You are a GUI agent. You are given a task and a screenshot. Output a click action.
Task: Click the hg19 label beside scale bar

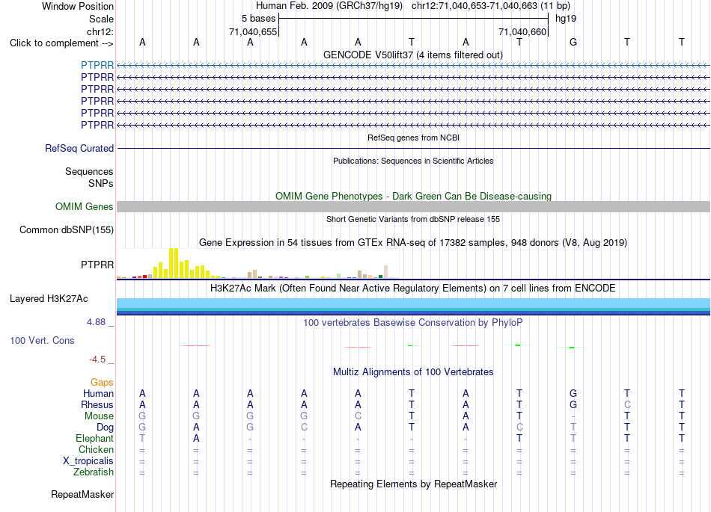point(566,19)
